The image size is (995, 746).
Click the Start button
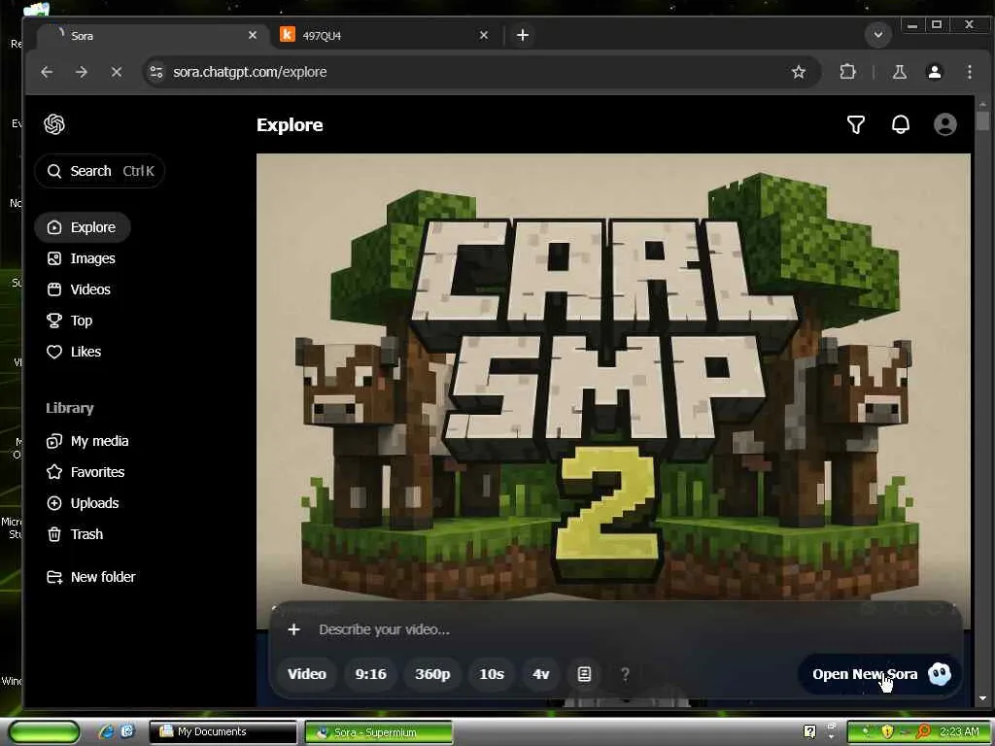pyautogui.click(x=45, y=731)
